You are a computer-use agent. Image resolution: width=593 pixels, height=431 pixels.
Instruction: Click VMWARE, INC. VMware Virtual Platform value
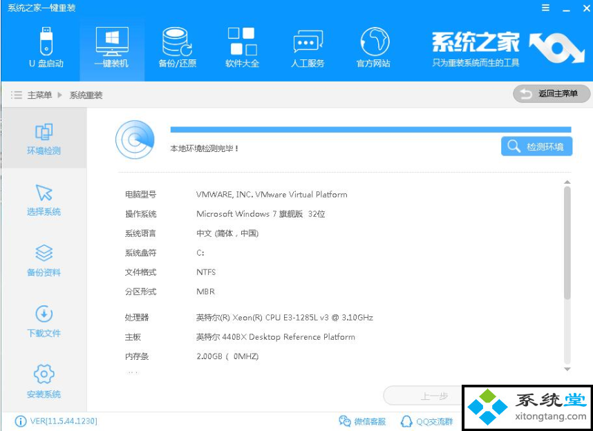272,195
